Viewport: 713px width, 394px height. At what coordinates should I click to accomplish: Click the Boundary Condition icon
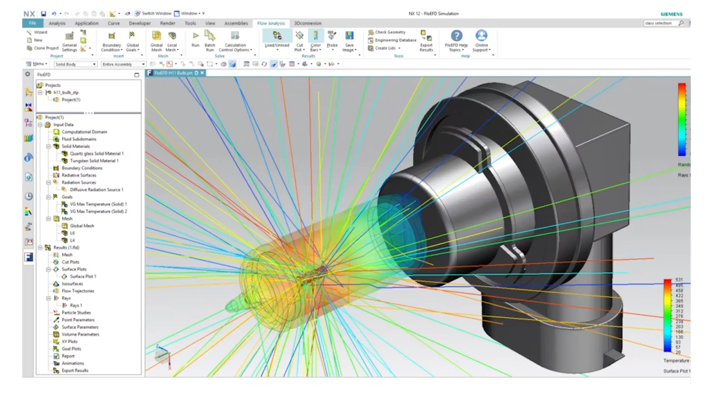point(112,36)
